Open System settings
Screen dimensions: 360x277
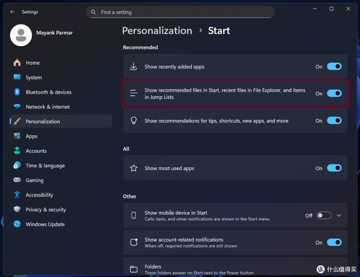tap(61, 78)
